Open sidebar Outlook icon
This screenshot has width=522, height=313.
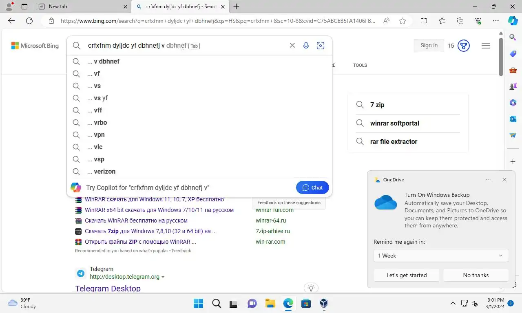[x=513, y=119]
